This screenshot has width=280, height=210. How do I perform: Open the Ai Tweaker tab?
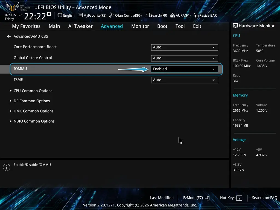[80, 26]
